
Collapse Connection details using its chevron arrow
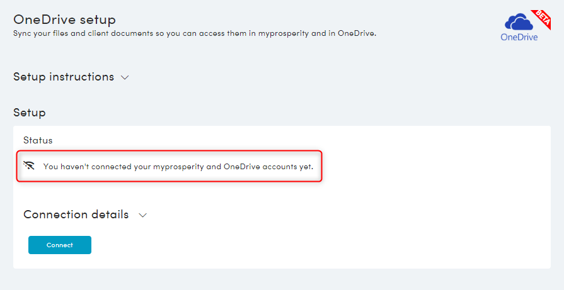click(143, 215)
